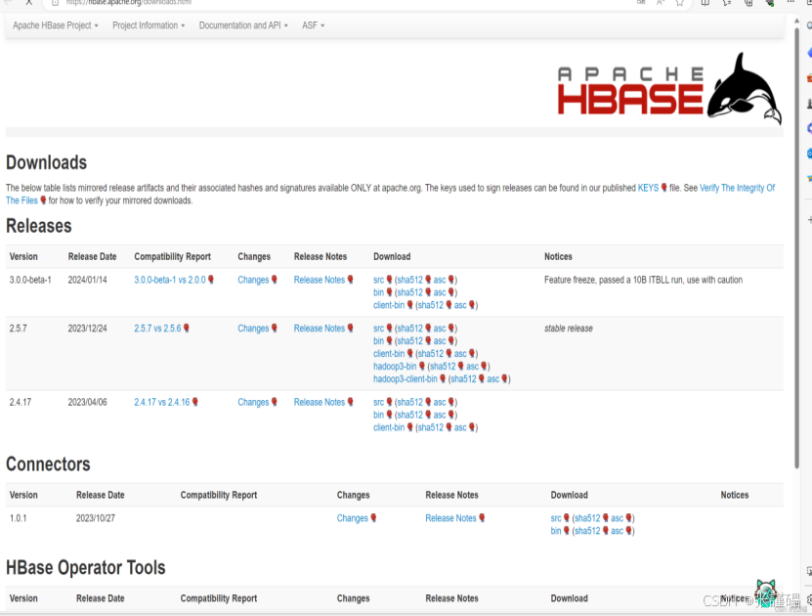The width and height of the screenshot is (812, 616).
Task: Click external-link icon after Connectors 1.0.1 src
Action: pos(567,517)
